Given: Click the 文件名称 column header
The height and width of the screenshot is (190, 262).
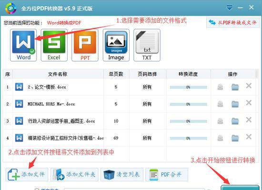Looking at the screenshot, I should tap(58, 74).
